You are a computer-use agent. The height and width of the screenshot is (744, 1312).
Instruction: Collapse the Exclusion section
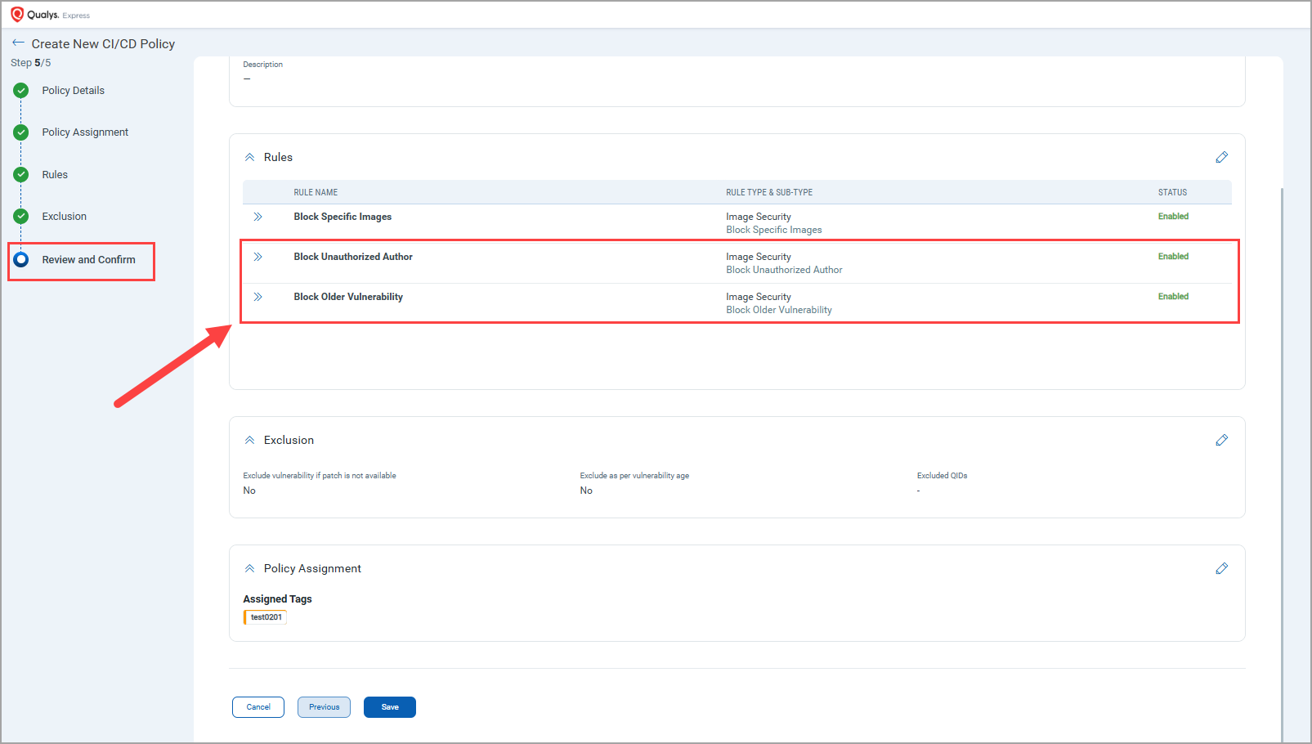point(250,440)
